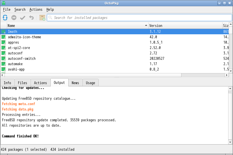This screenshot has height=155, width=233.
Task: Open the Help menu
Action: coord(50,10)
